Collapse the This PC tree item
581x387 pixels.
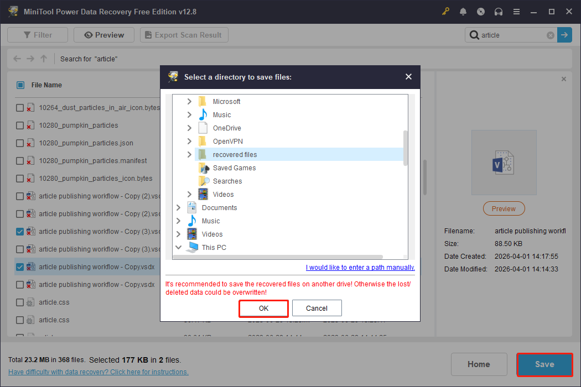click(x=178, y=247)
